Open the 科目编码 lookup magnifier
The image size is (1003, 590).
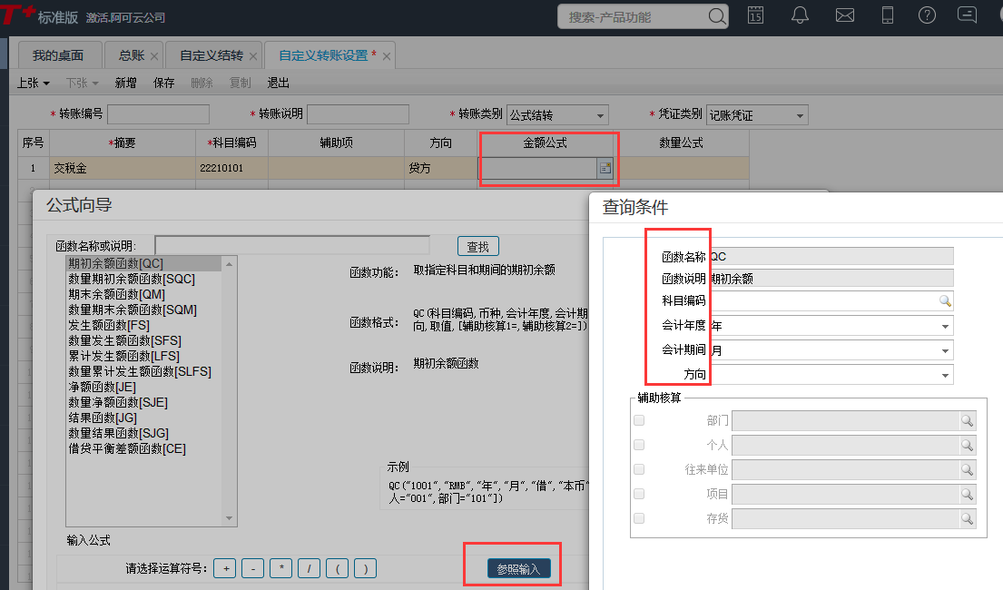pyautogui.click(x=946, y=300)
